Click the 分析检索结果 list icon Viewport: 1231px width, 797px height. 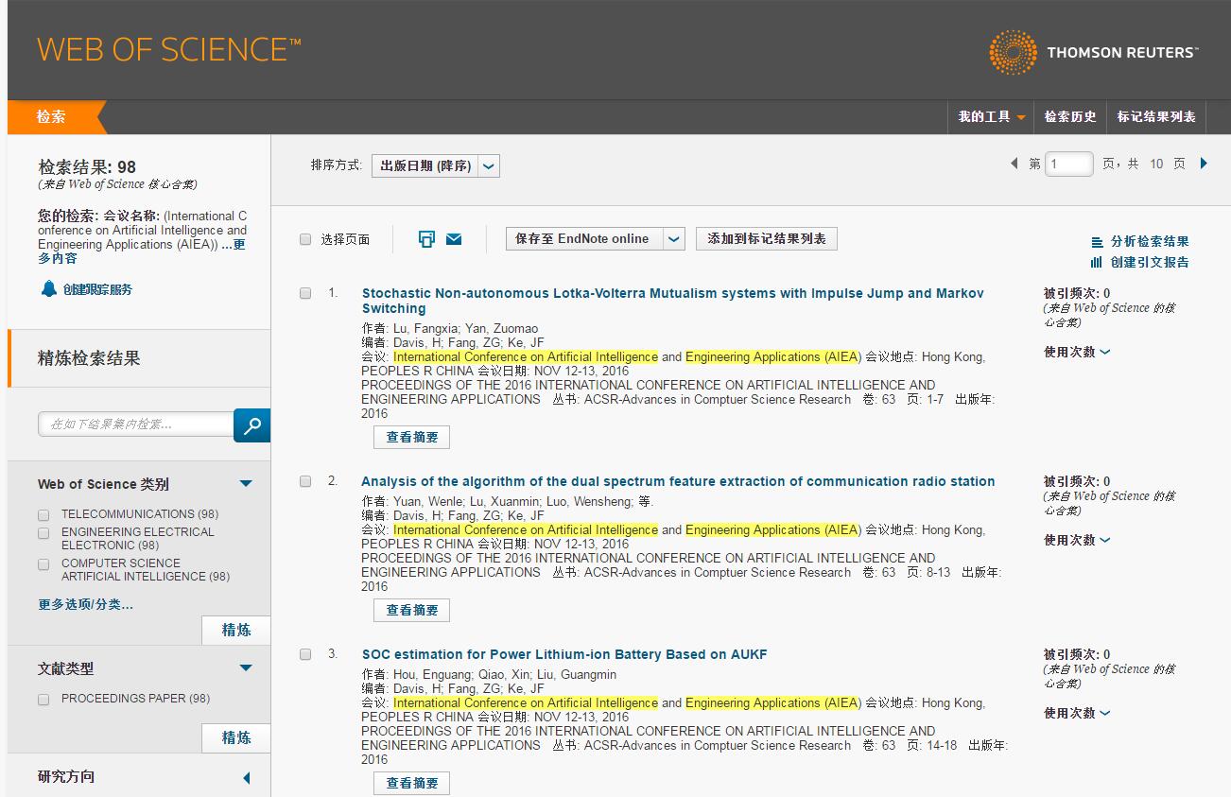pyautogui.click(x=1097, y=242)
